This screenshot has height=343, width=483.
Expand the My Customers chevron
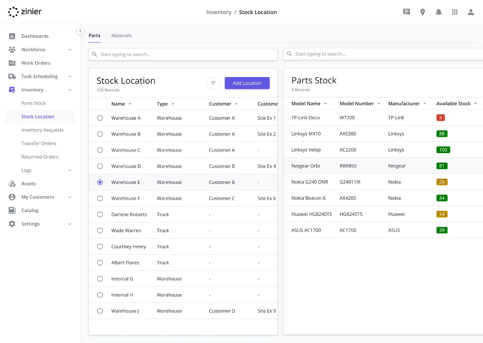pyautogui.click(x=70, y=197)
